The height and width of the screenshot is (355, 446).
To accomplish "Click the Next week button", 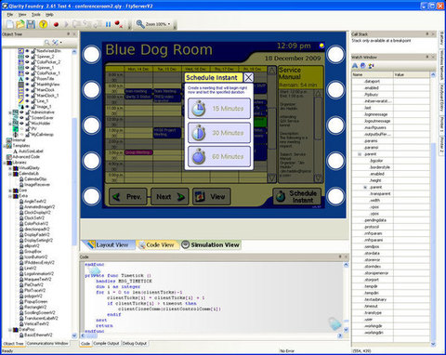I will click(170, 197).
